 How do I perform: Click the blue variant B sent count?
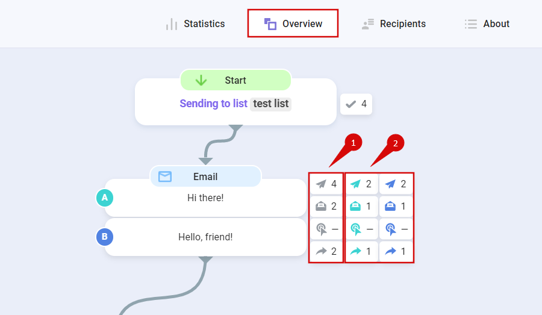coord(396,184)
